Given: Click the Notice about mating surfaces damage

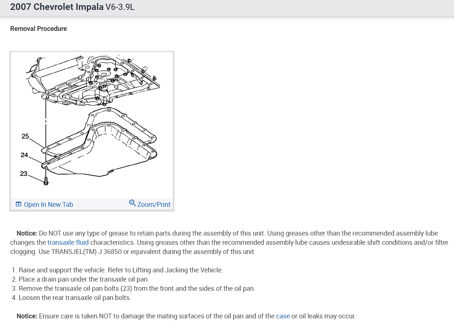Looking at the screenshot, I should click(x=186, y=316).
